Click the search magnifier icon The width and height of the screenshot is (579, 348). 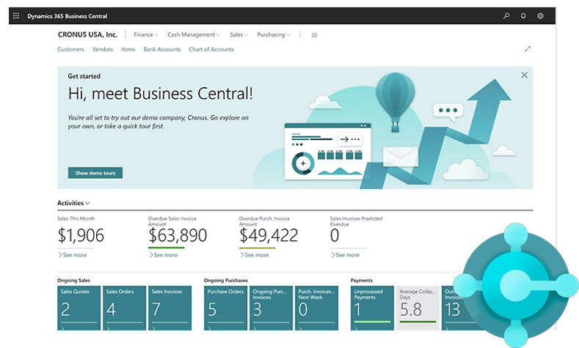point(506,15)
